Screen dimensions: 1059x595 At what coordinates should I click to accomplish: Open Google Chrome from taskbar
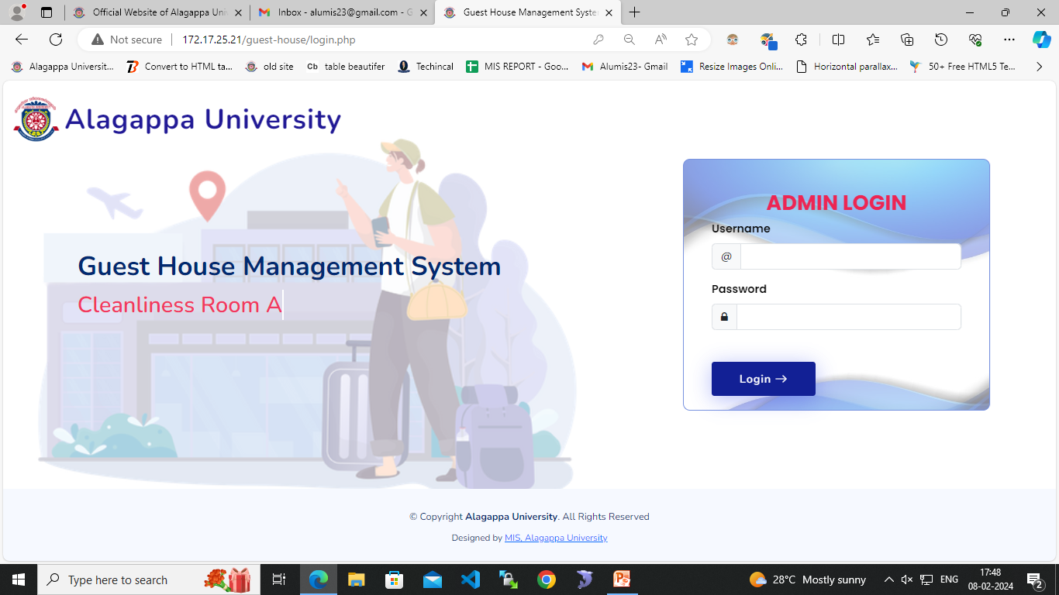point(547,580)
